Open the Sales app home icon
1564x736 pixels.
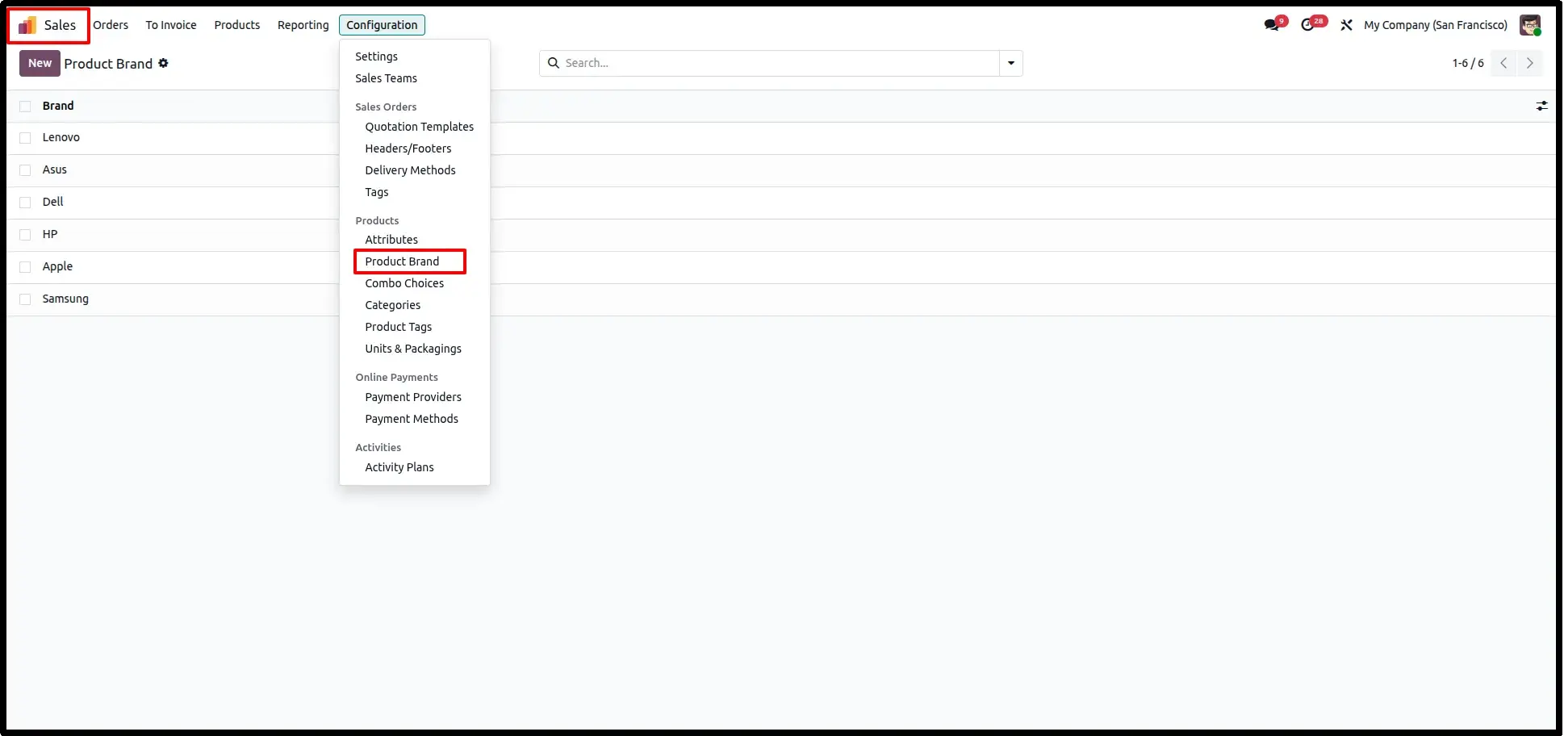point(27,26)
